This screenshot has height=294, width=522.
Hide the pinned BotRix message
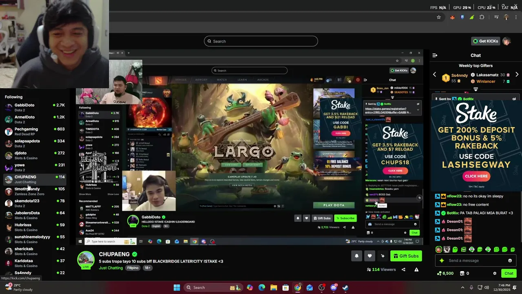514,99
